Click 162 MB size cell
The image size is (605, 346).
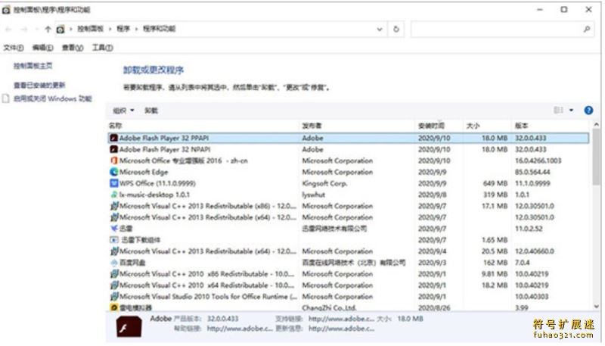[x=495, y=263]
